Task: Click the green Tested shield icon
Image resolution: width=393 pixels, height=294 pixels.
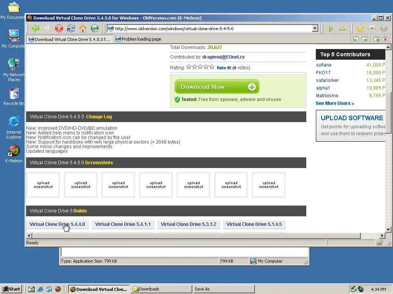Action: tap(177, 100)
